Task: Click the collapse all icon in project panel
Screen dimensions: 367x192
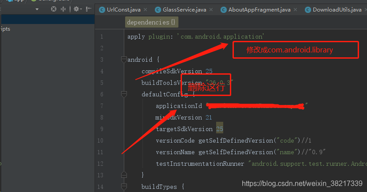Action: (63, 9)
